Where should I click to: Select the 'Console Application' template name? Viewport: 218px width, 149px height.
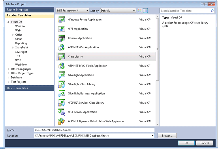pyautogui.click(x=80, y=38)
